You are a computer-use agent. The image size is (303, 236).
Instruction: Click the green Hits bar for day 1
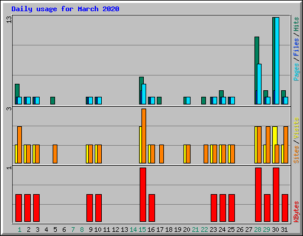(17, 90)
